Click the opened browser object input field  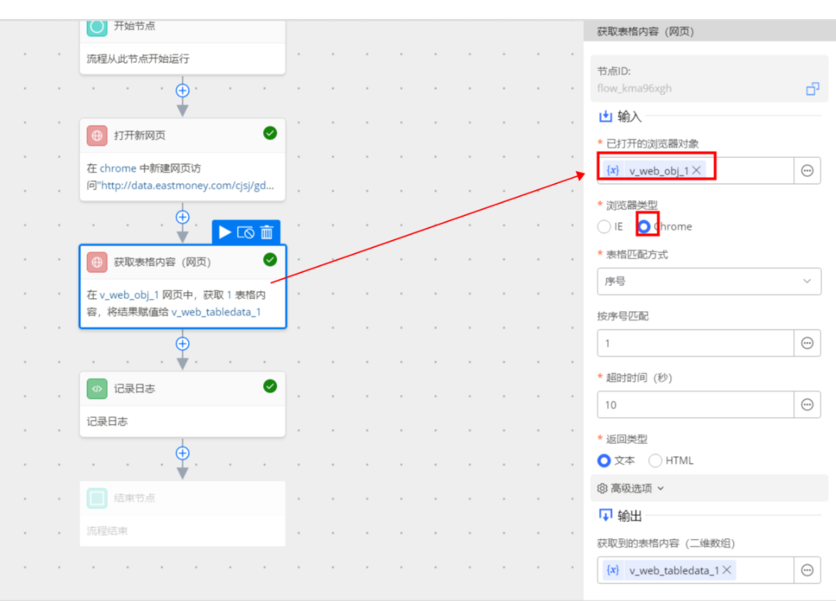point(695,170)
